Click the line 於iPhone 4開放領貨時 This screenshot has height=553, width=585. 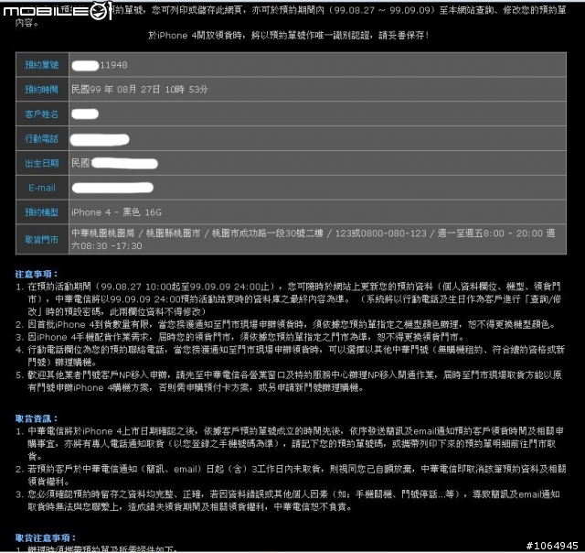pos(289,36)
